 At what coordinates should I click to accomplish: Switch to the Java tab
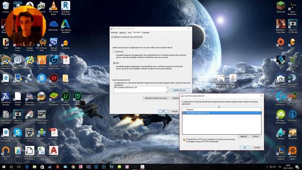130,33
